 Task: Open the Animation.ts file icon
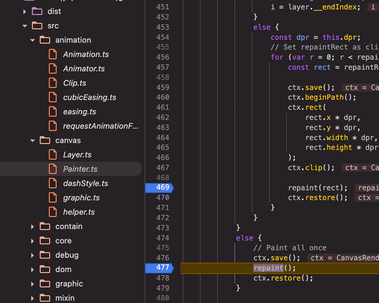coord(53,54)
